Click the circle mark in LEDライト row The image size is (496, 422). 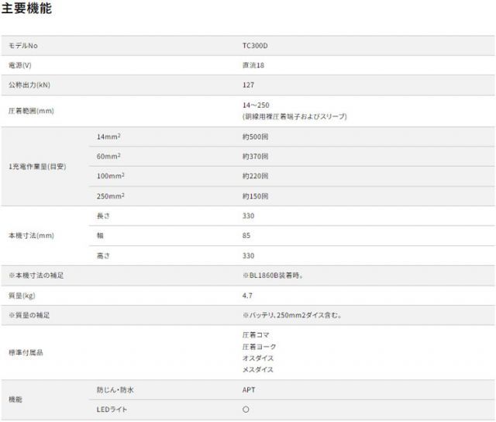point(246,409)
